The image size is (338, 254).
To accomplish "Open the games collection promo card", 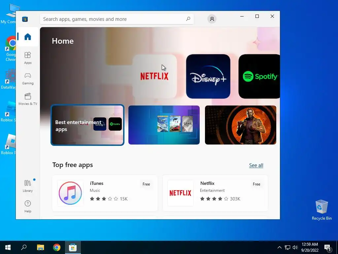I will point(164,125).
